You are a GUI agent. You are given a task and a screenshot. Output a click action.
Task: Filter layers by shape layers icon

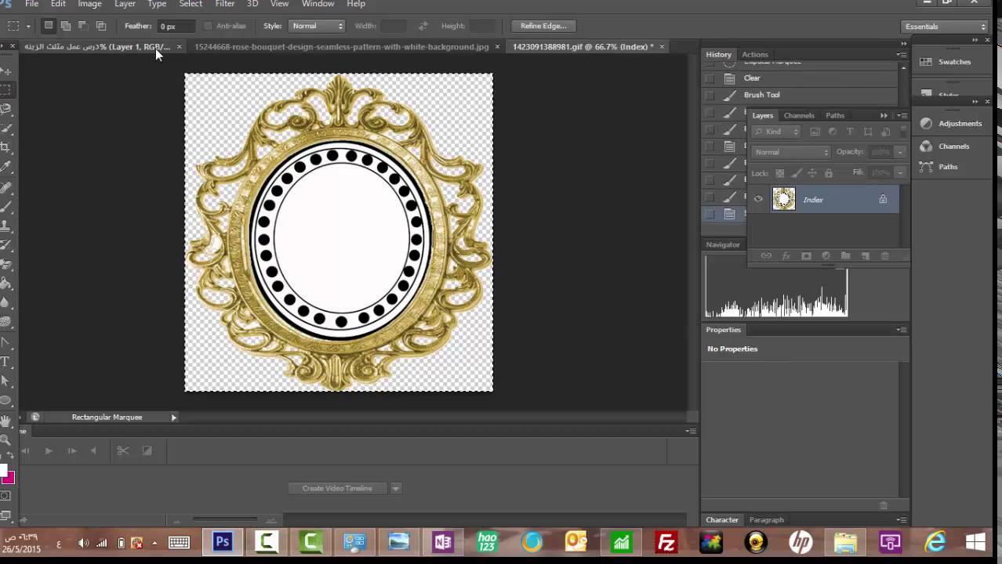coord(868,132)
